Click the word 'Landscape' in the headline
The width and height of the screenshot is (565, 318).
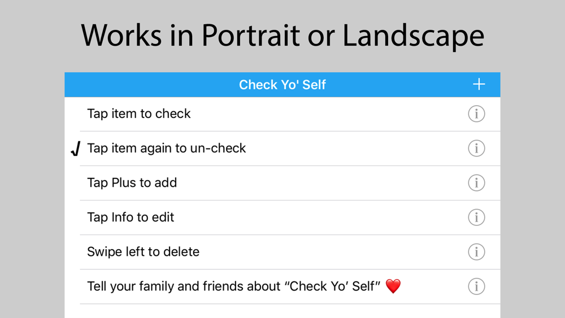pyautogui.click(x=413, y=36)
